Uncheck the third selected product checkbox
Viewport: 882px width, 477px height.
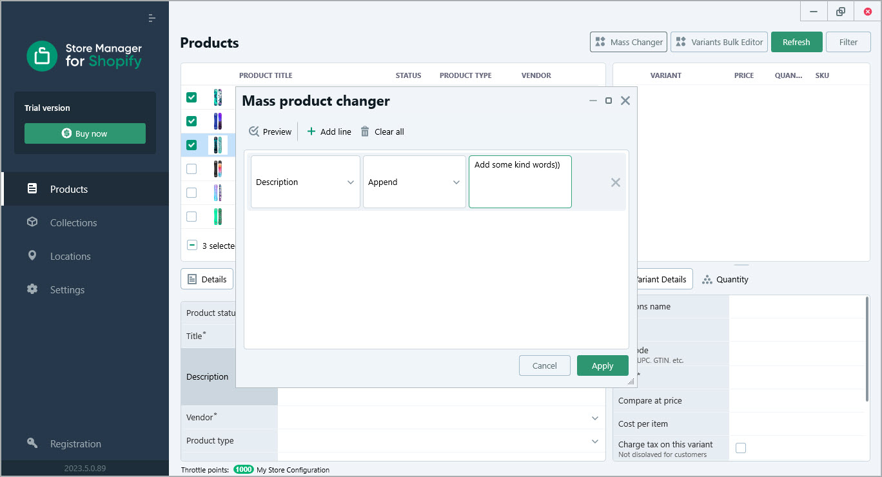(191, 145)
